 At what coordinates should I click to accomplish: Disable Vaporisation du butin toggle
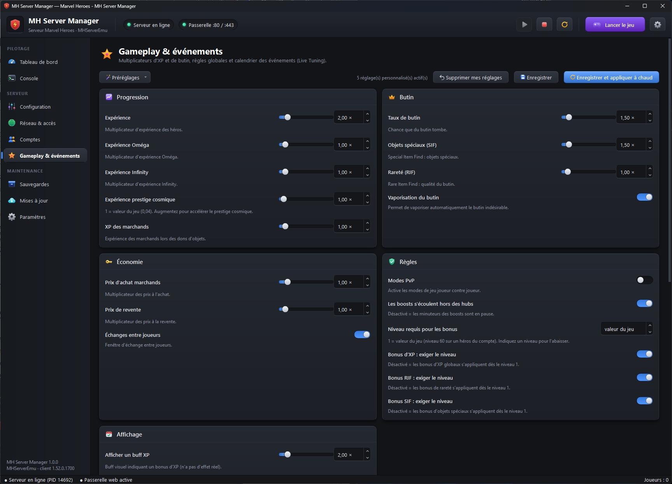click(x=645, y=197)
